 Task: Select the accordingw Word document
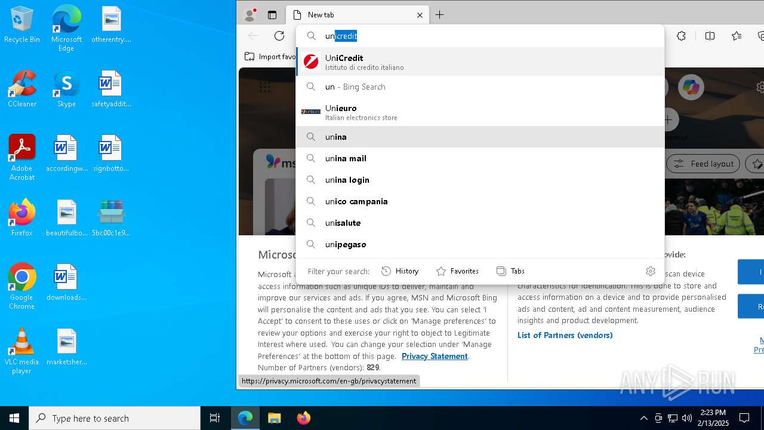coord(66,154)
